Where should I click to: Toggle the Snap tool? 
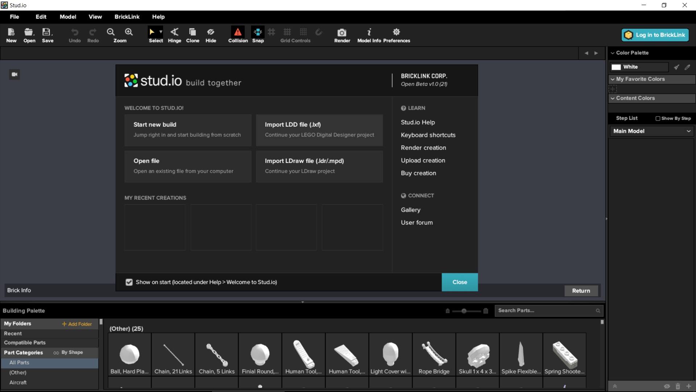coord(258,32)
